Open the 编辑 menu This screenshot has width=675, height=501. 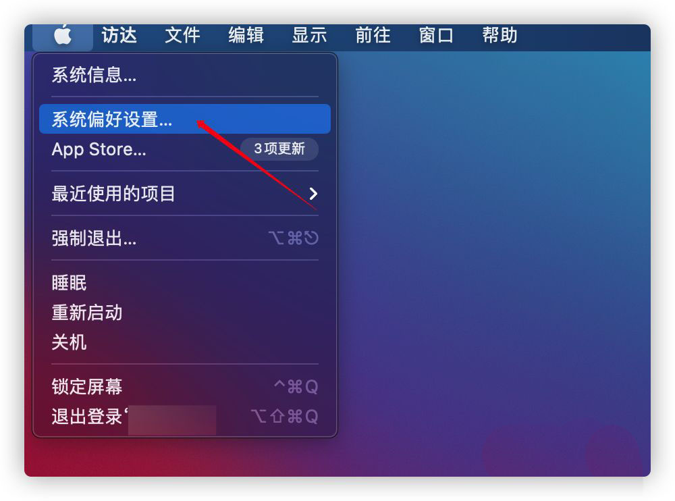click(246, 35)
